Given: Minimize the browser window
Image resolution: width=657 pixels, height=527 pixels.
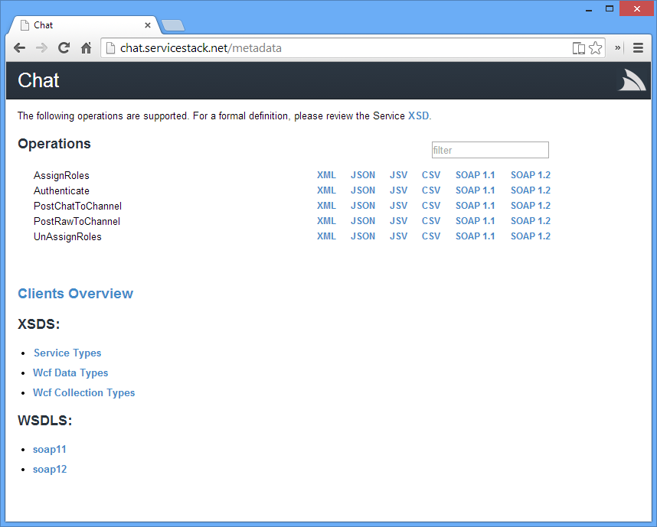Looking at the screenshot, I should tap(589, 8).
